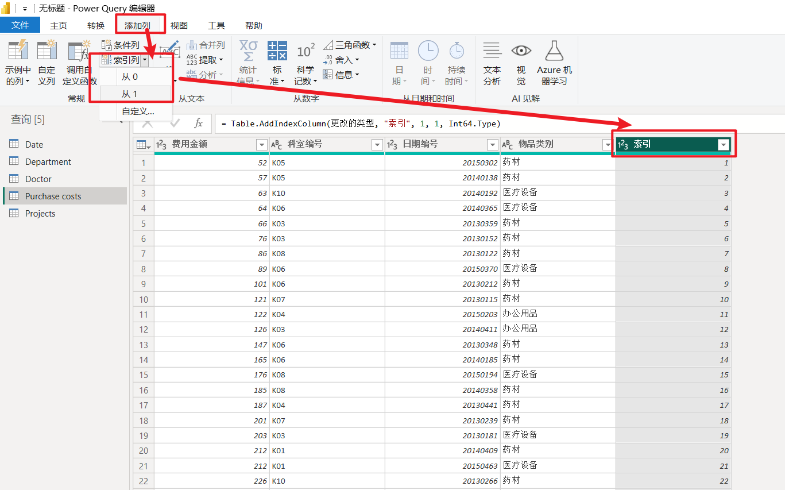Click the 调用自定义函数 icon
785x490 pixels.
click(x=79, y=51)
